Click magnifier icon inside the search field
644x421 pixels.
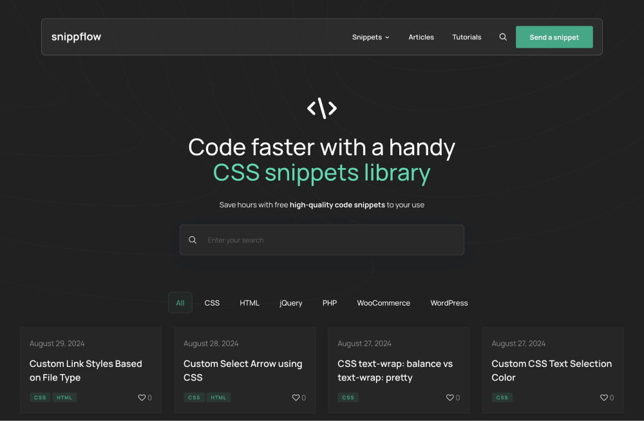(193, 240)
